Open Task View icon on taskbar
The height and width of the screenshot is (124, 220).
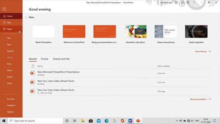click(75, 121)
